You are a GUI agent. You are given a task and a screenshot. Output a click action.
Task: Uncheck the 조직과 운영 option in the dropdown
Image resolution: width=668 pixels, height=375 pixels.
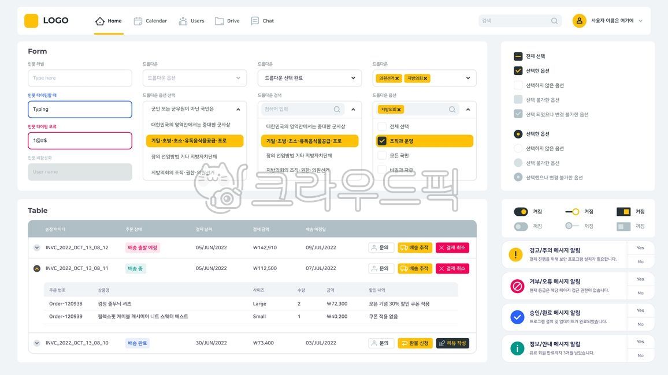click(x=382, y=140)
